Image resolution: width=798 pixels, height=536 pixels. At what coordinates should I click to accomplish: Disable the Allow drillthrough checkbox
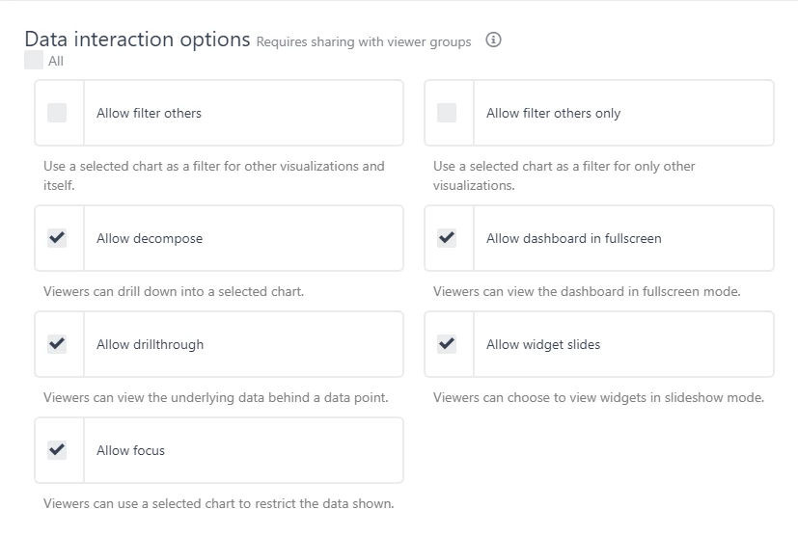57,344
